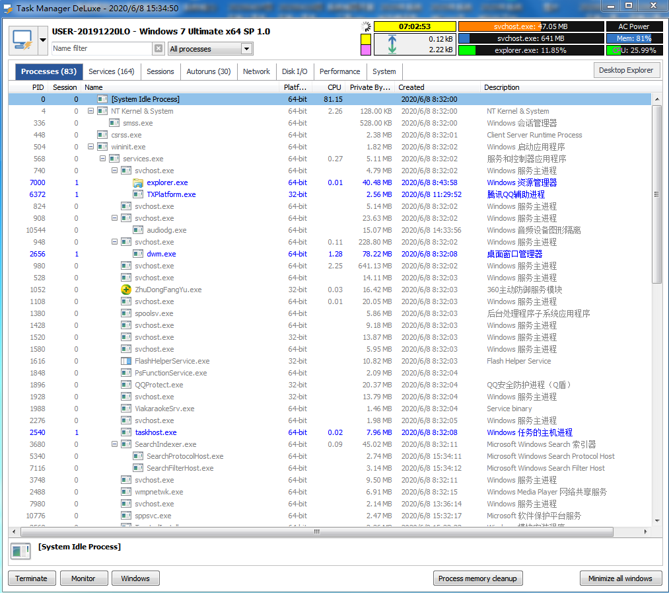Open the All processes combo box
This screenshot has height=593, width=669.
[x=211, y=49]
